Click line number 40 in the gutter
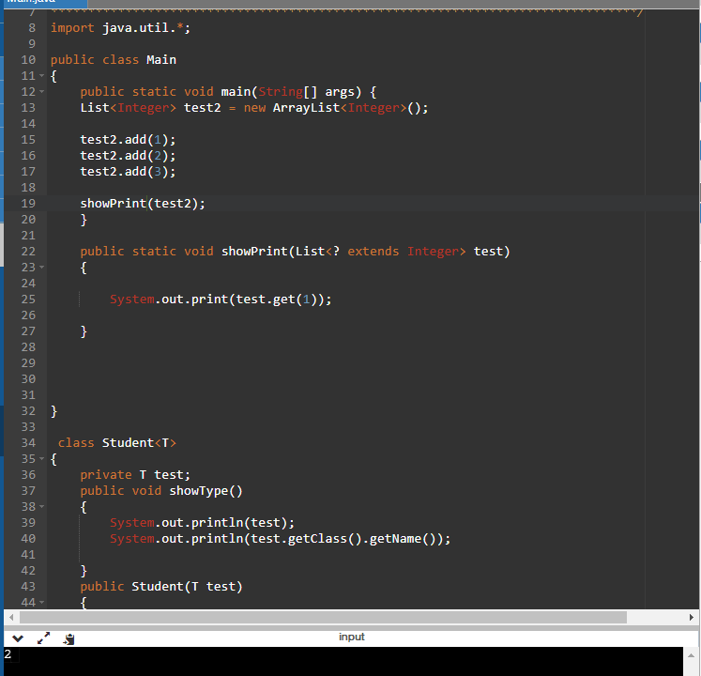 coord(28,539)
